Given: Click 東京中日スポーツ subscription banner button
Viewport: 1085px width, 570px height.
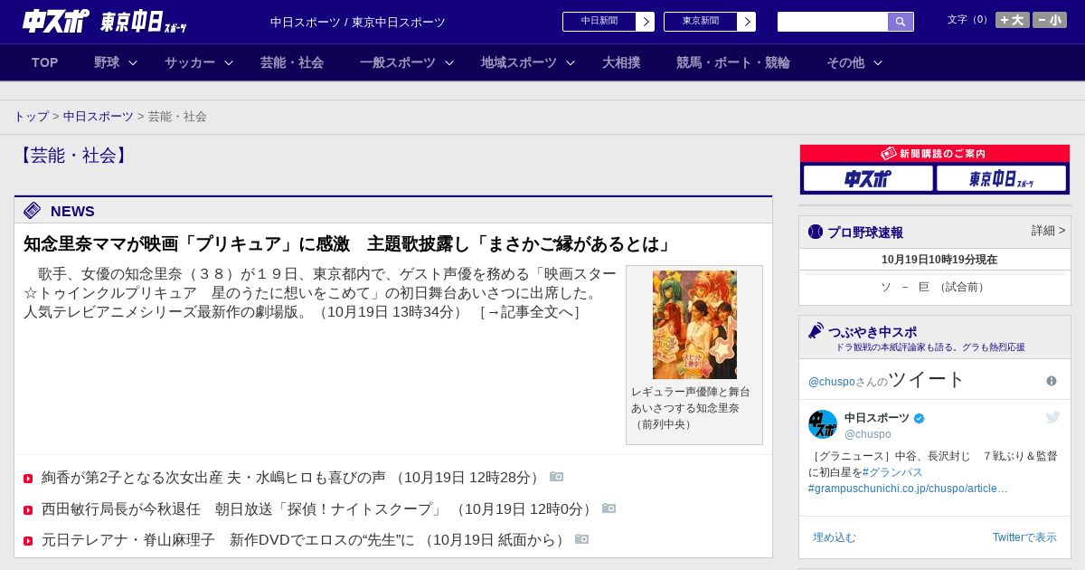Looking at the screenshot, I should pos(1001,178).
